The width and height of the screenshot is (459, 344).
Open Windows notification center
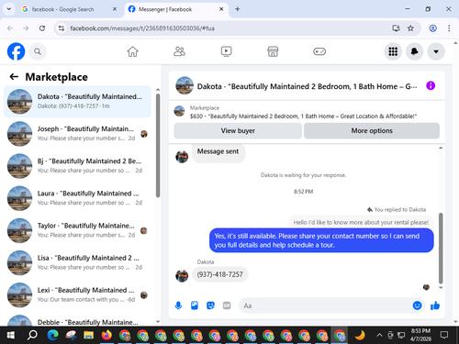click(444, 336)
